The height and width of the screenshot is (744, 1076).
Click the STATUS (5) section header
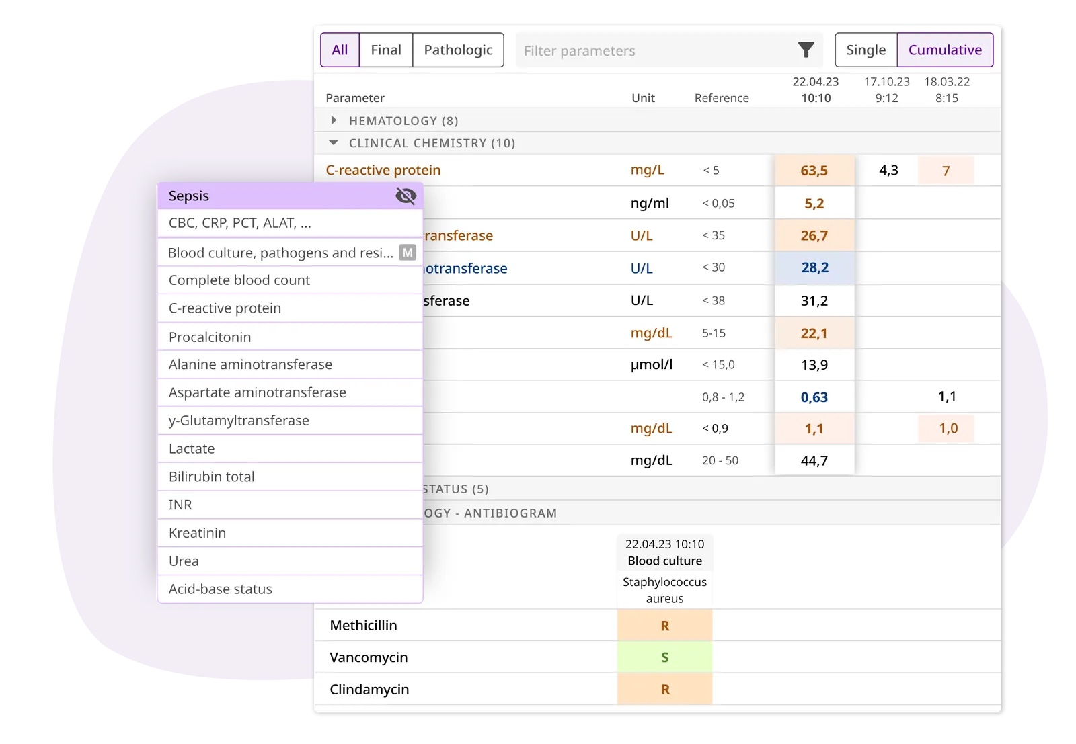712,489
